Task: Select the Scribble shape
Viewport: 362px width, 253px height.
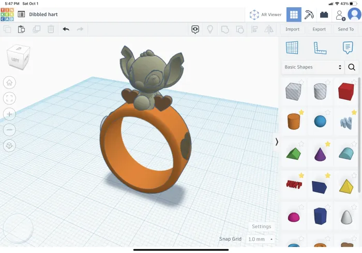Action: pyautogui.click(x=346, y=123)
